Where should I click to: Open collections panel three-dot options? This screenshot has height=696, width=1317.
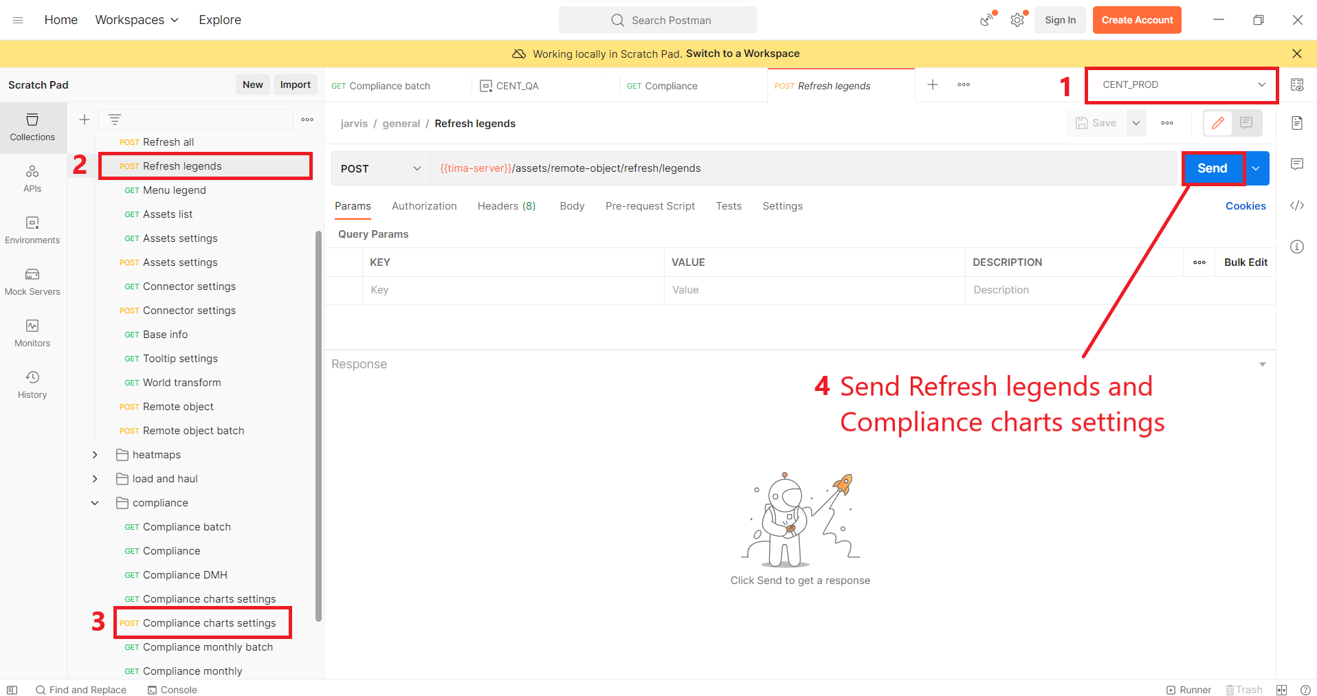(x=307, y=120)
